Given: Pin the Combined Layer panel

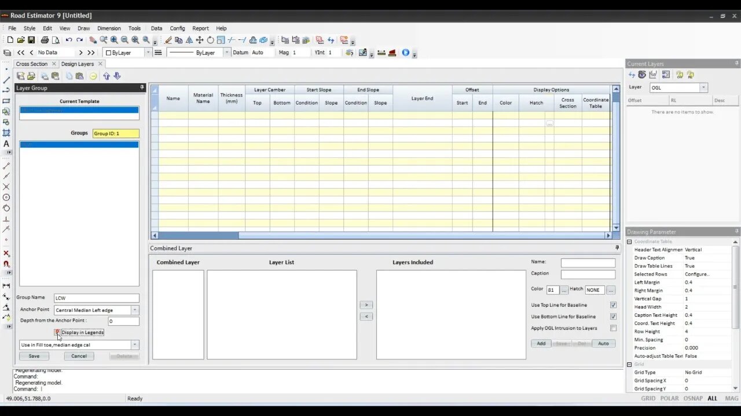Looking at the screenshot, I should [617, 248].
